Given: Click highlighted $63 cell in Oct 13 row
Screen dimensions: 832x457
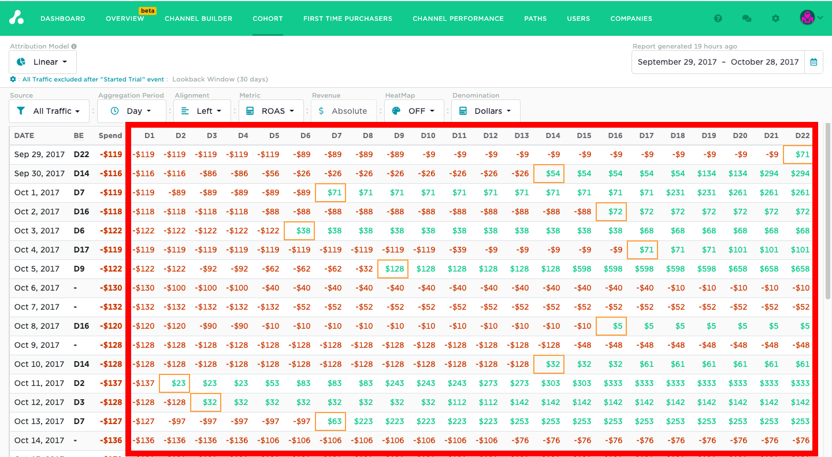Looking at the screenshot, I should pos(330,421).
